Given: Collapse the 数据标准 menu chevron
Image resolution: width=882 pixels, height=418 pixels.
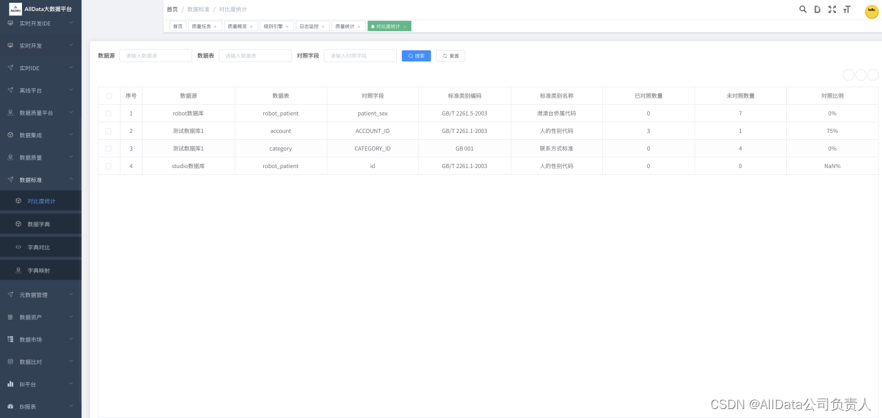Looking at the screenshot, I should click(x=72, y=180).
